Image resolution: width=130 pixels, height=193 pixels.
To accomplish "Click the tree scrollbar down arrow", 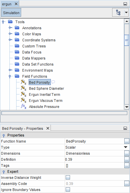I will click(127, 107).
